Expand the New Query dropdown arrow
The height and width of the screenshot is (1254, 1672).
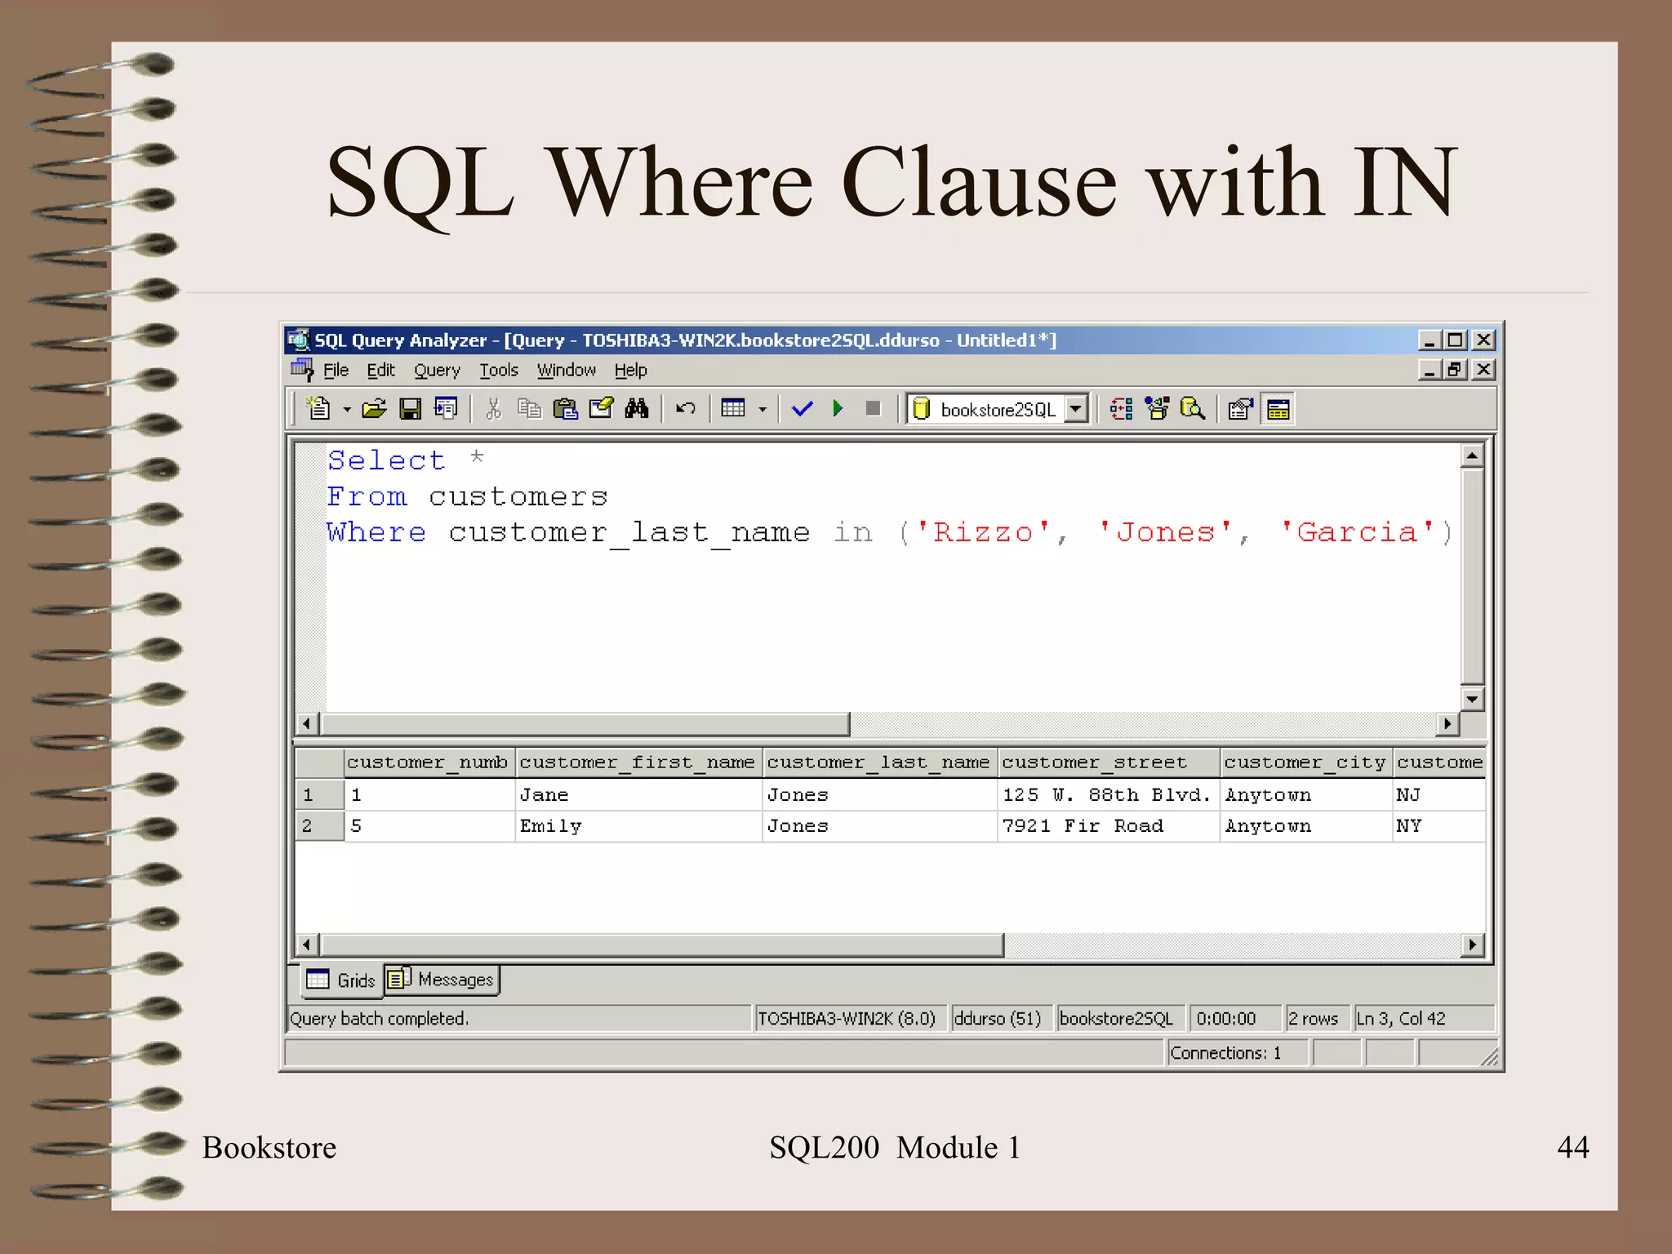pyautogui.click(x=347, y=409)
